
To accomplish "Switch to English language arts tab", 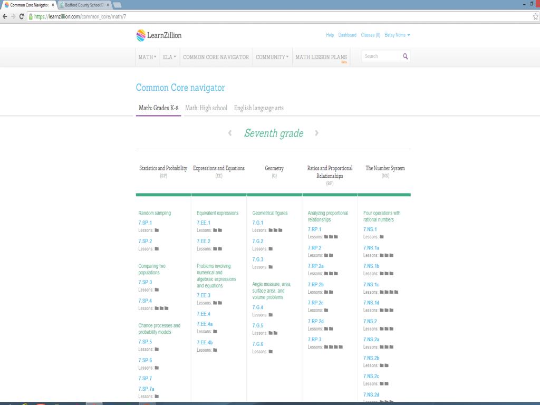I will tap(258, 108).
